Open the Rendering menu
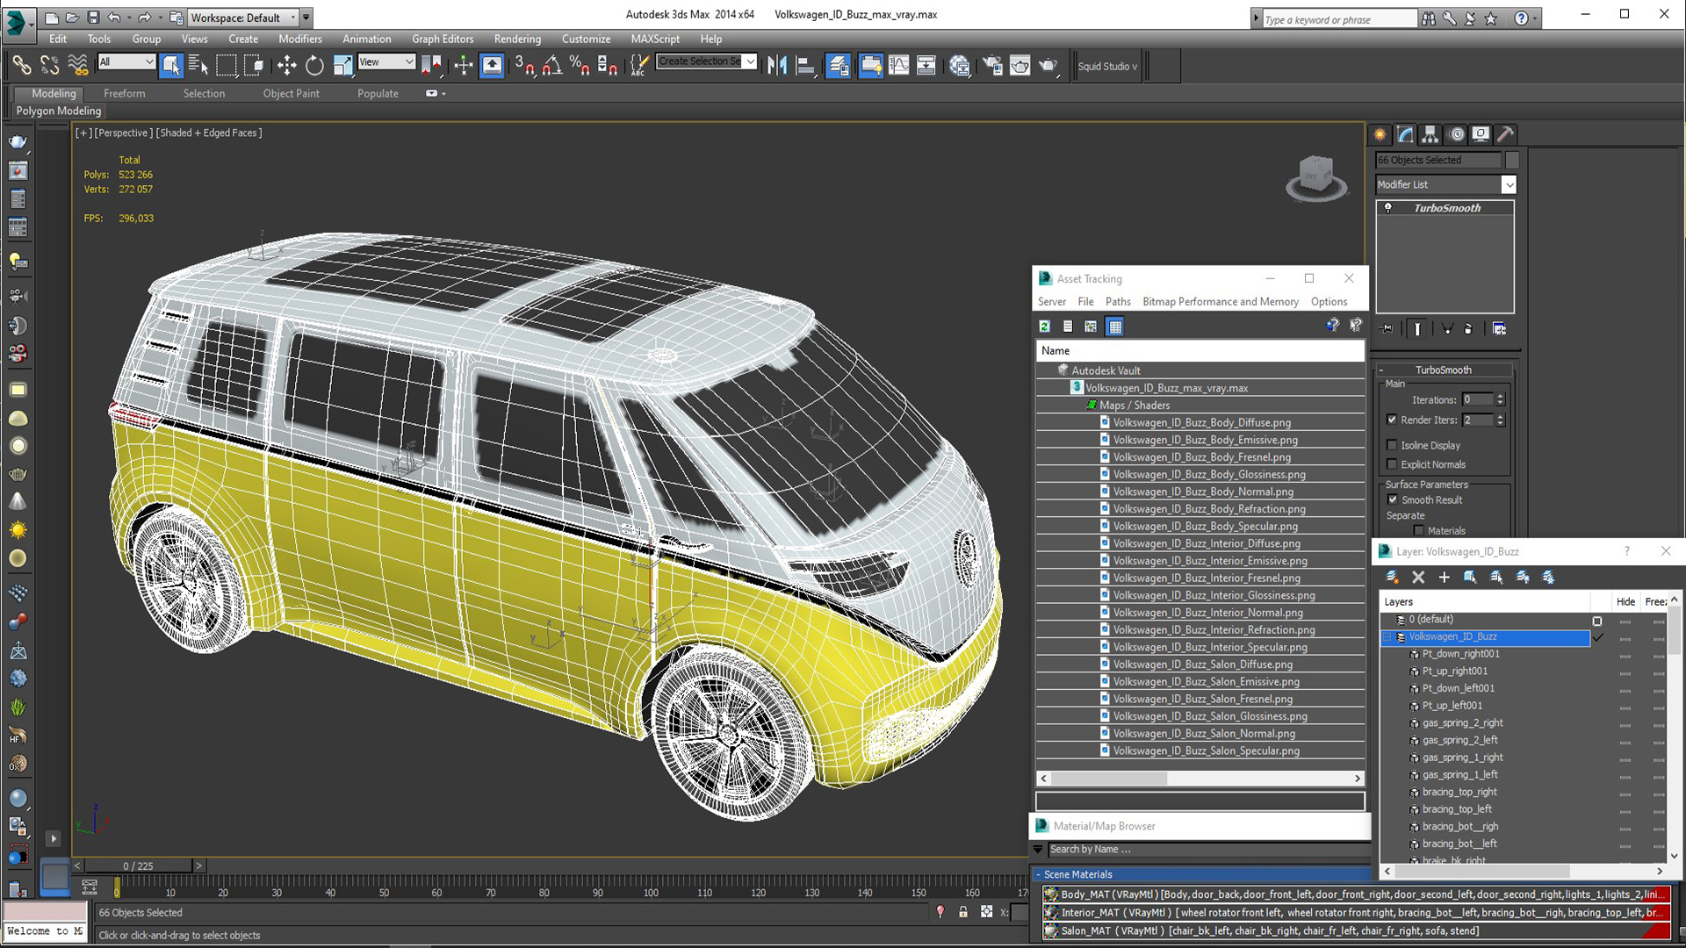The height and width of the screenshot is (948, 1686). coord(515,39)
